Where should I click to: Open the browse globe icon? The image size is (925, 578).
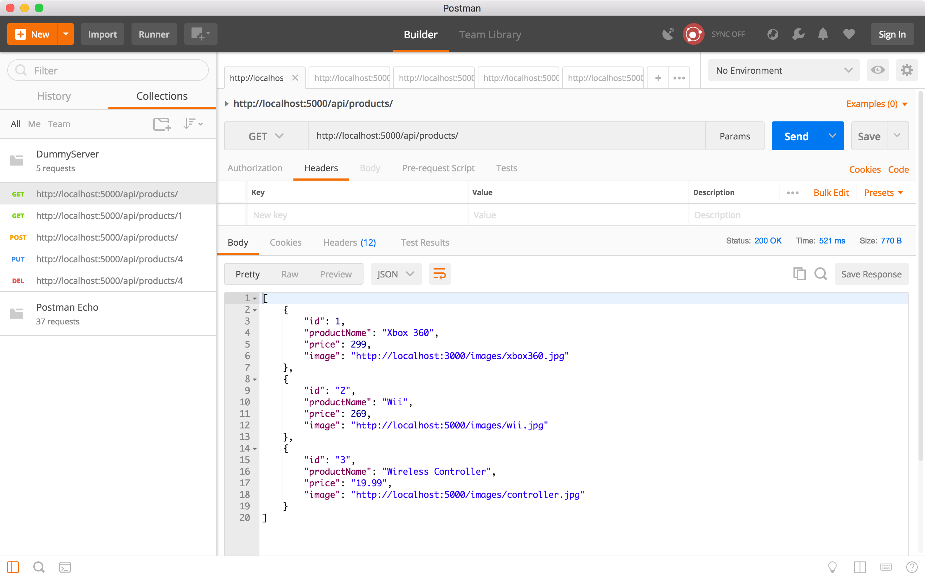pos(773,34)
